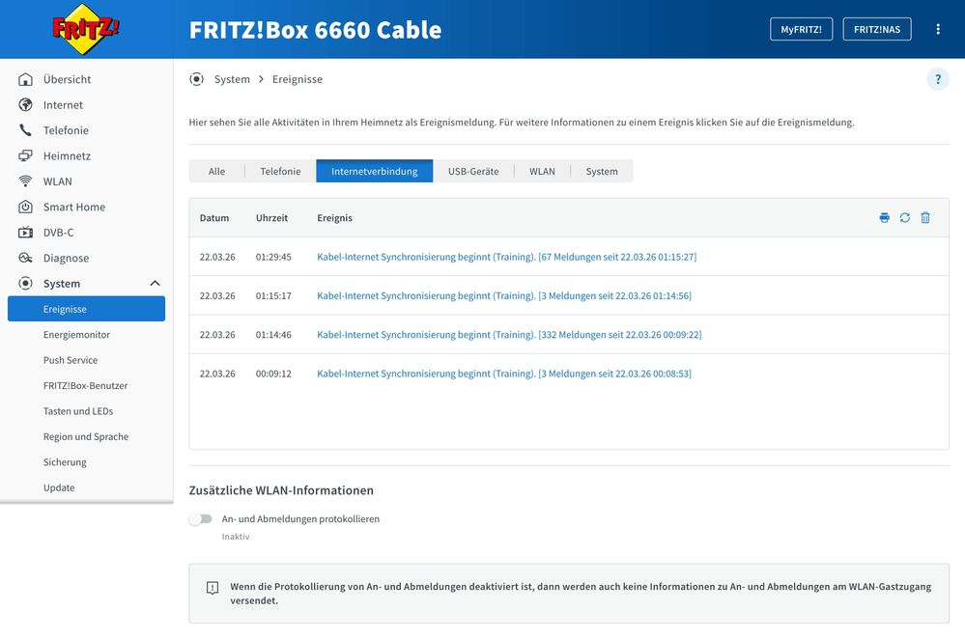The image size is (965, 639).
Task: Open the 01:14:46 event with 332 Meldungen
Action: [x=509, y=335]
